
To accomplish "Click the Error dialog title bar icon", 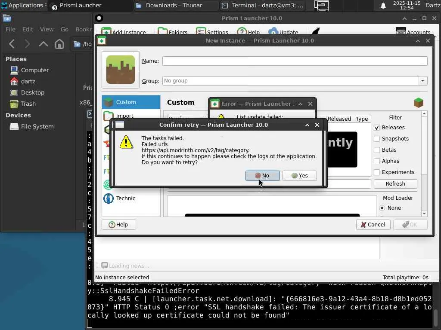I will [215, 104].
